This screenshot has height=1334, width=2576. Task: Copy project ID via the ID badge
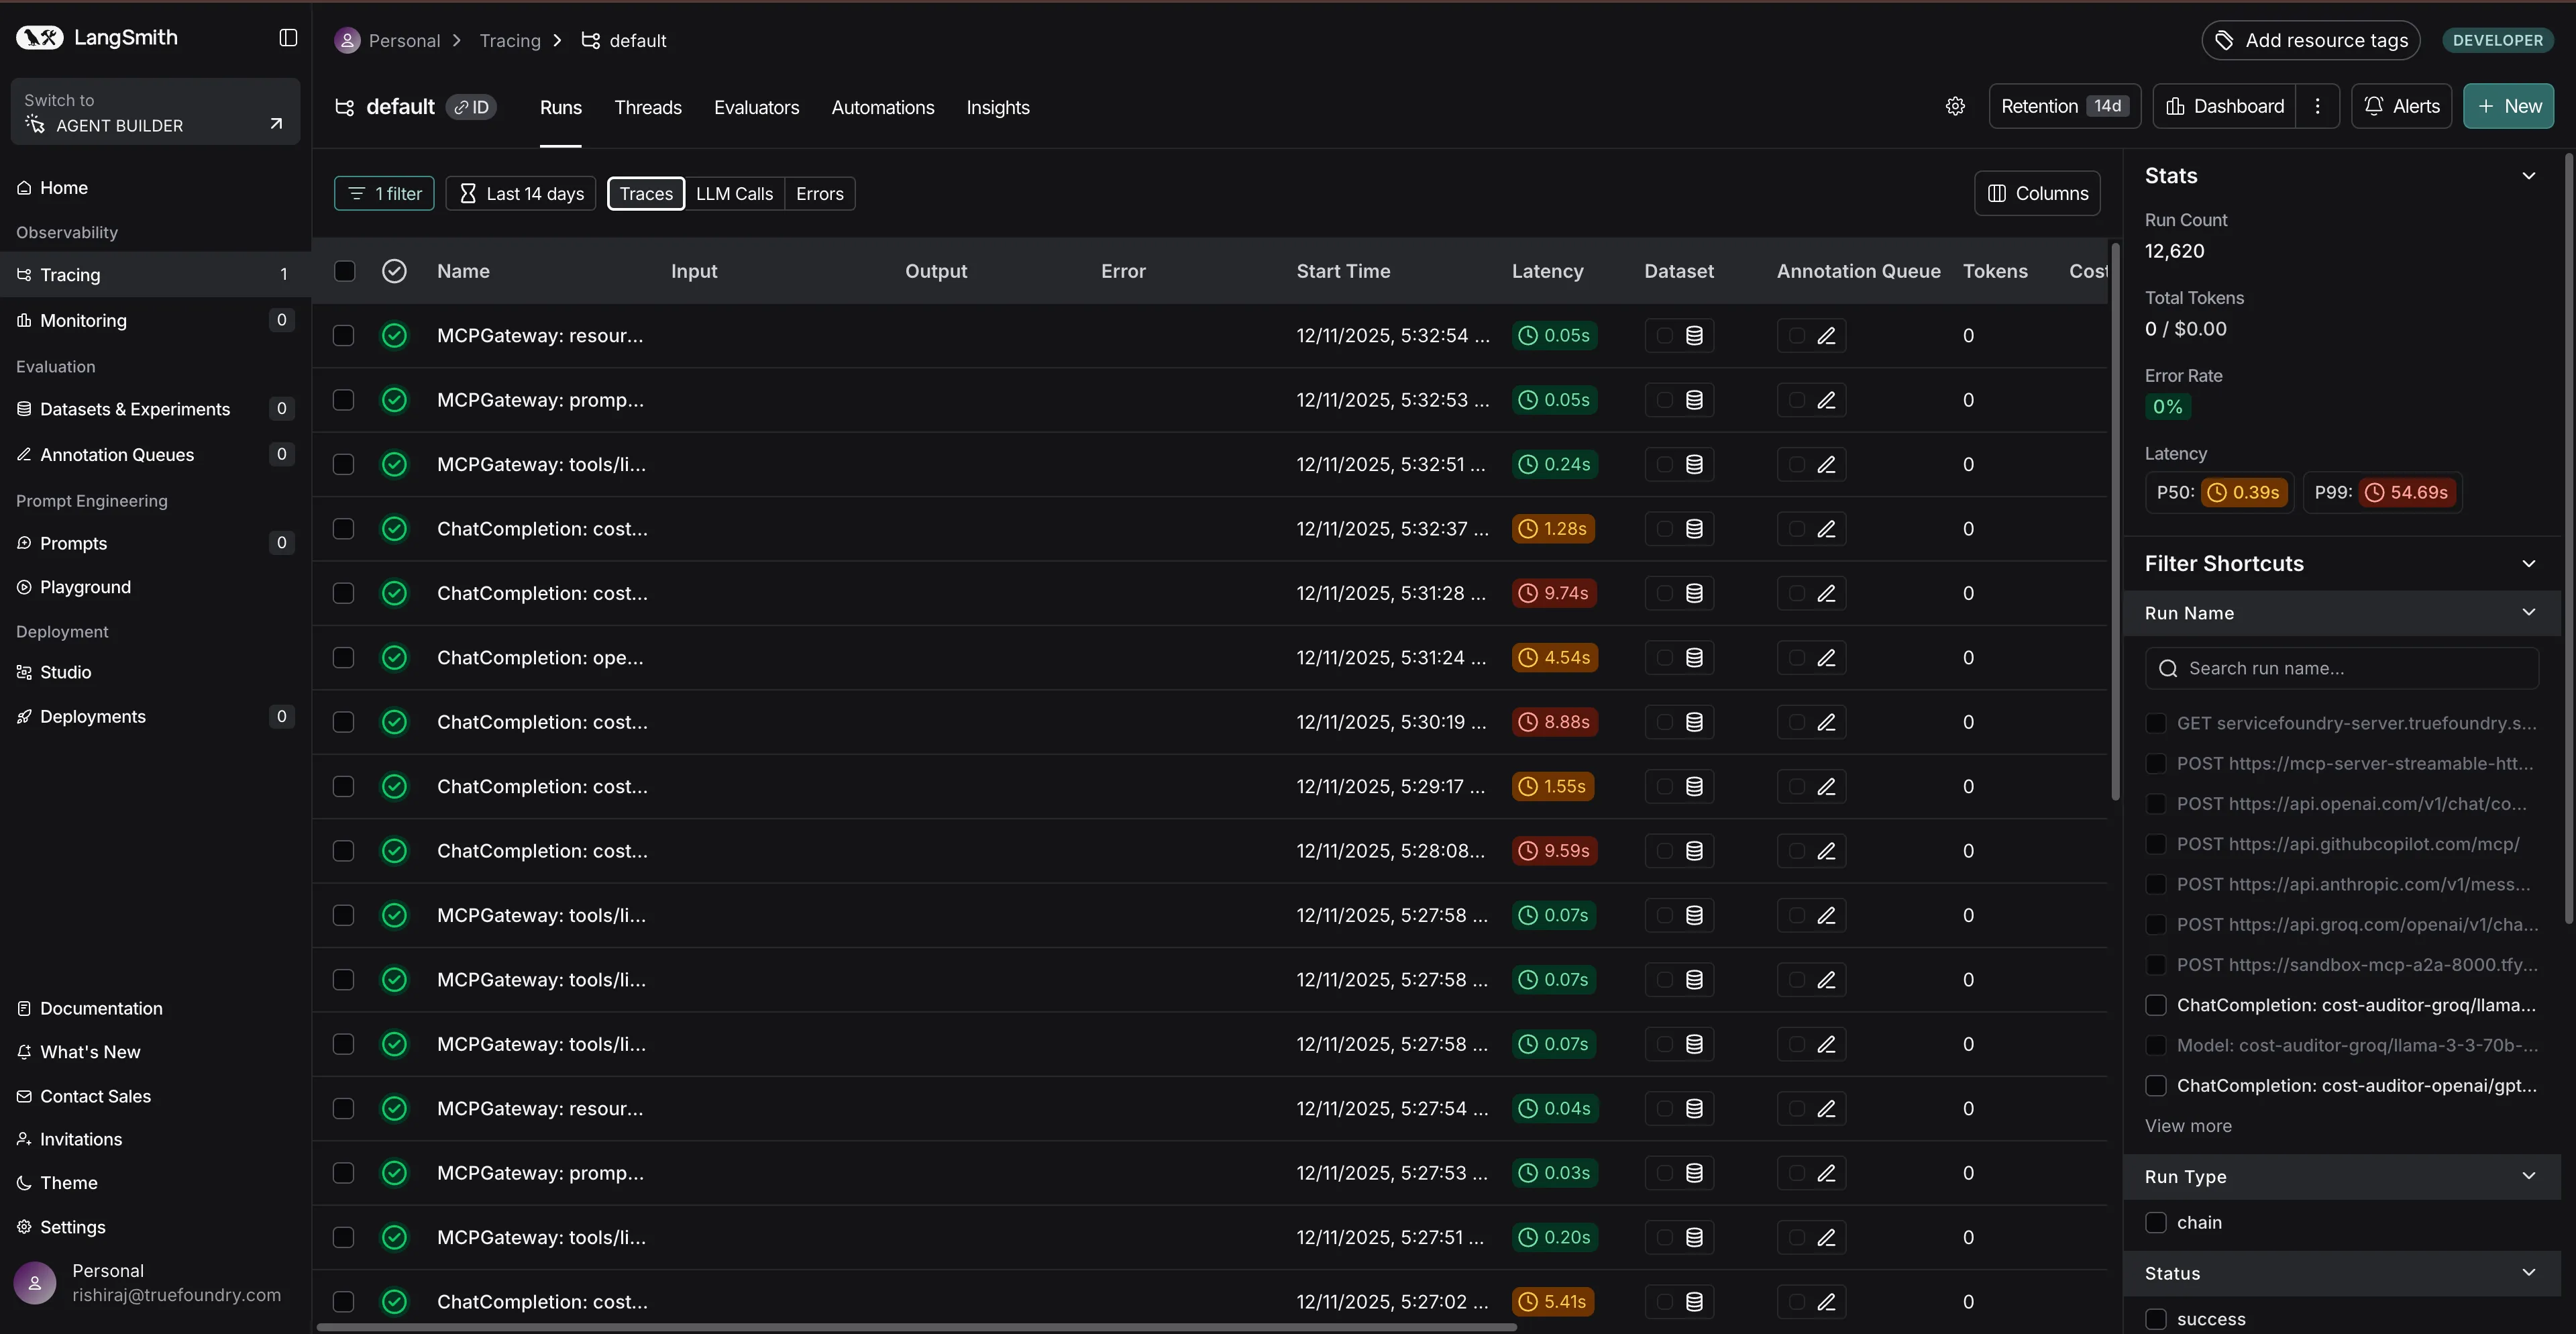click(471, 107)
